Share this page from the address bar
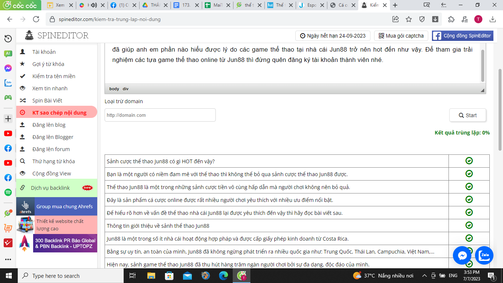 coord(396,19)
